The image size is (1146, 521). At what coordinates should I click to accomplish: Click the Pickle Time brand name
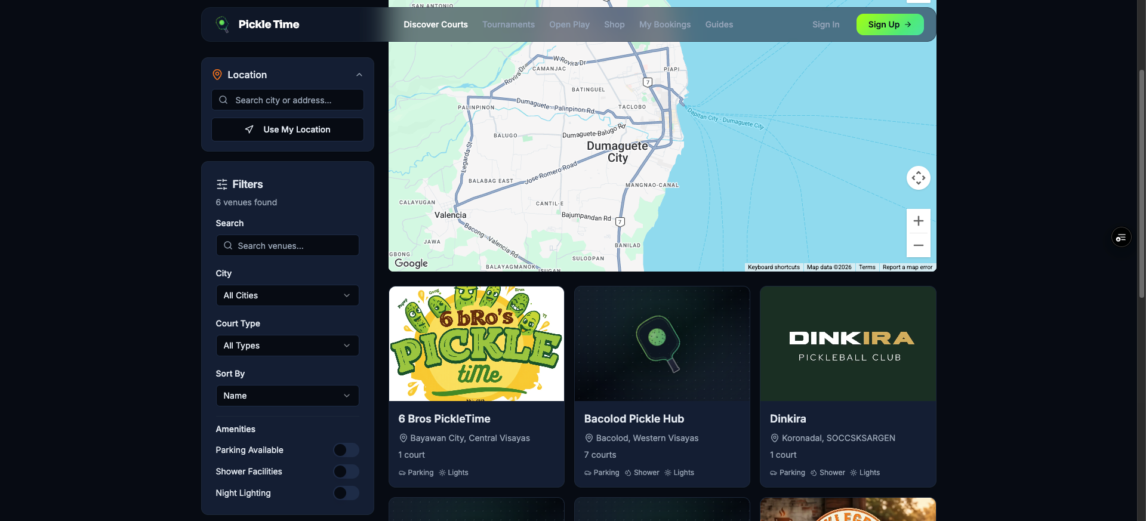269,24
